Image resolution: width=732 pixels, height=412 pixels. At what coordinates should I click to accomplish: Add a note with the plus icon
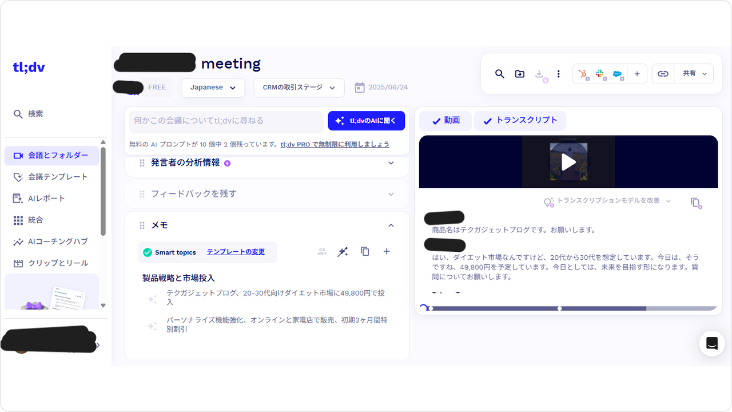[387, 251]
